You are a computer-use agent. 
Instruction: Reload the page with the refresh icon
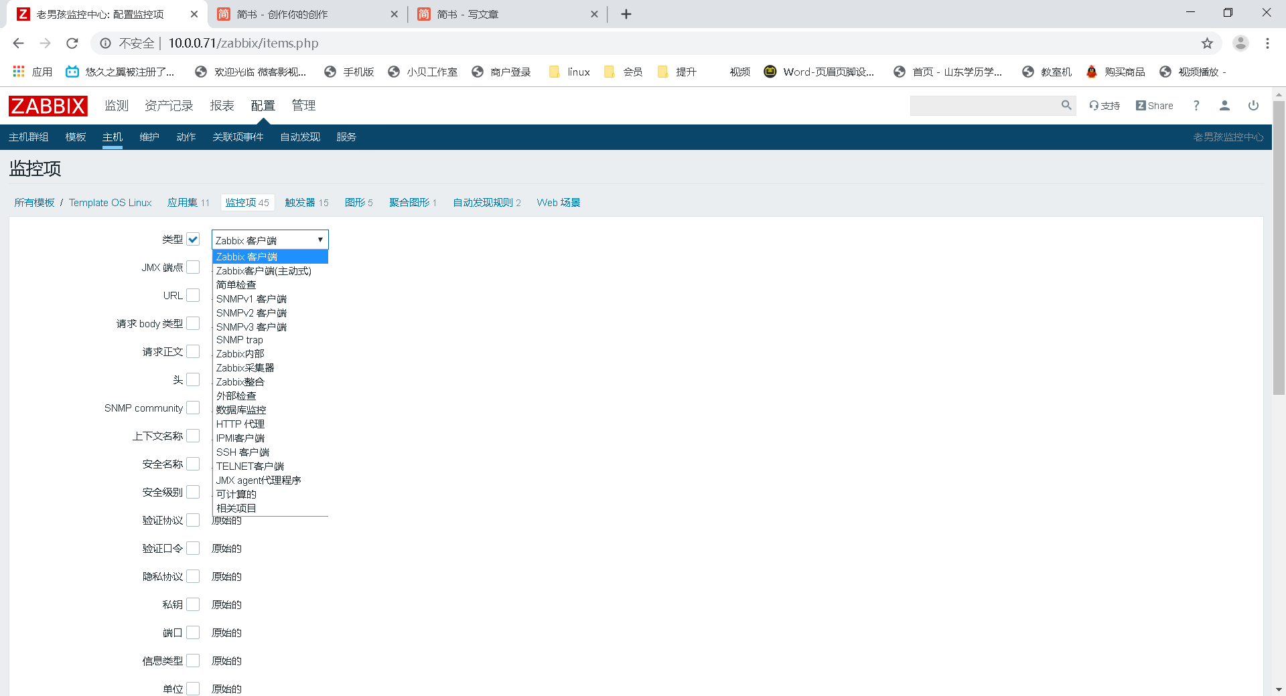72,43
